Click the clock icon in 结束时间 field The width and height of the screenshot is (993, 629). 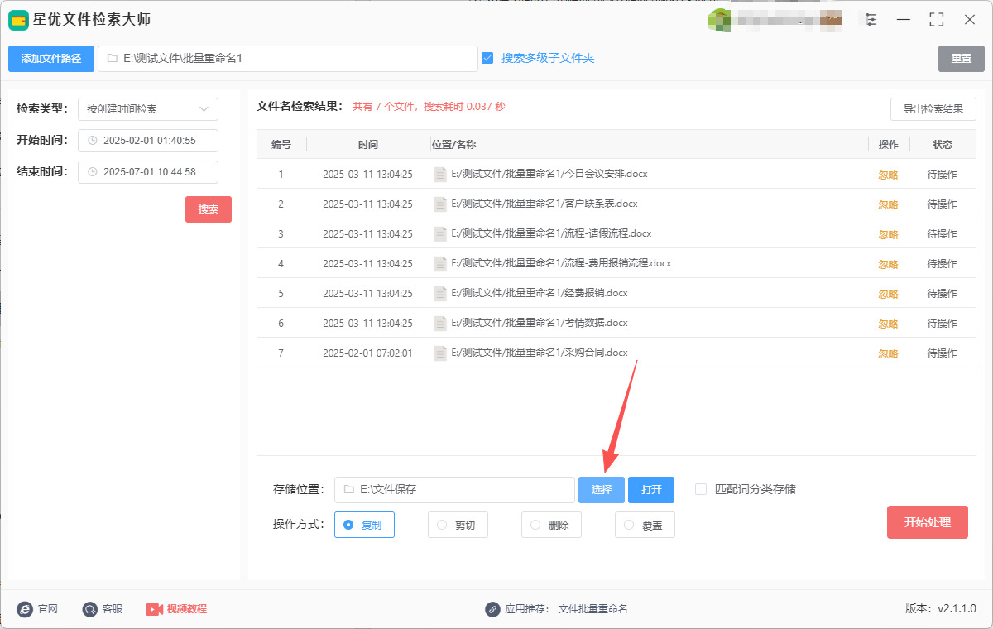(x=93, y=172)
